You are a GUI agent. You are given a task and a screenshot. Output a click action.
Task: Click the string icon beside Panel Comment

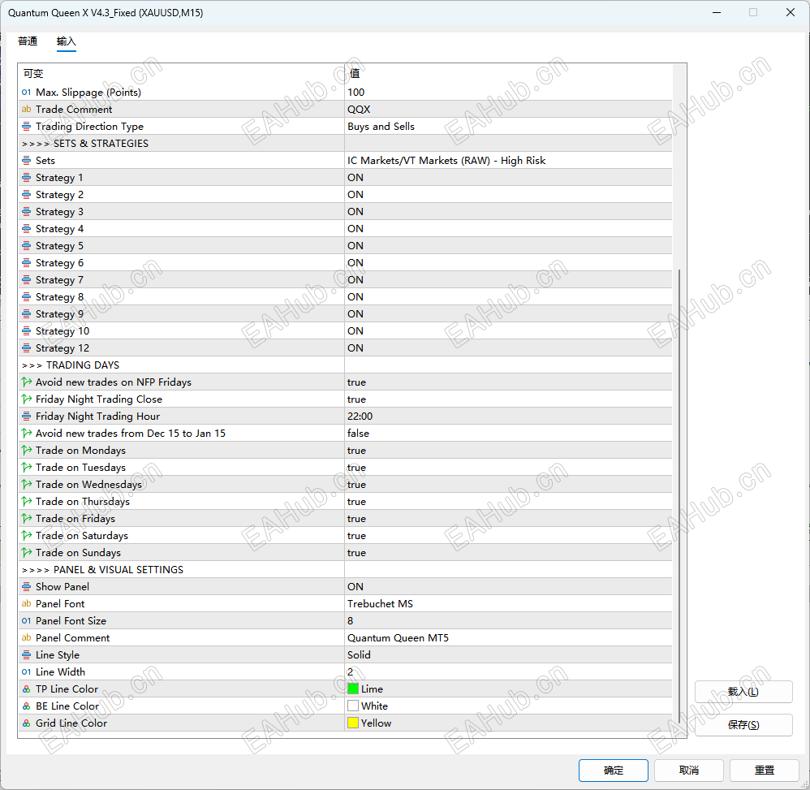click(26, 638)
